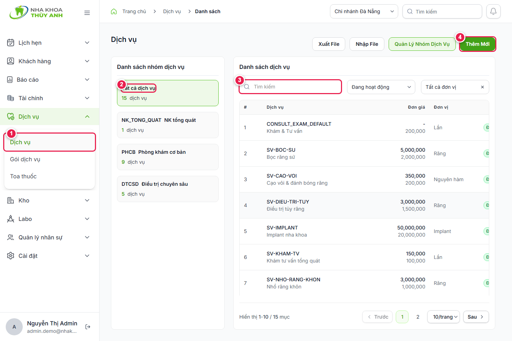Click the Thêm Mới button
Viewport: 512px width, 341px height.
click(x=478, y=44)
